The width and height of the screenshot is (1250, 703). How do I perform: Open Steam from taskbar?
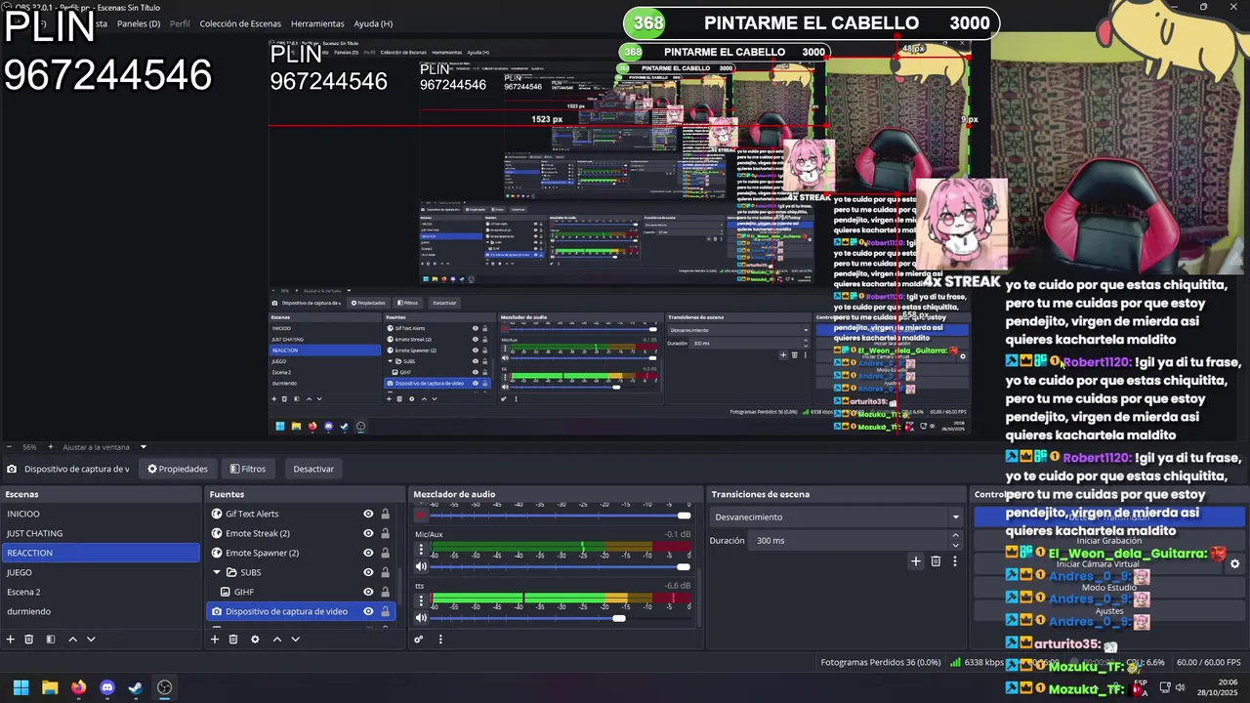[136, 687]
